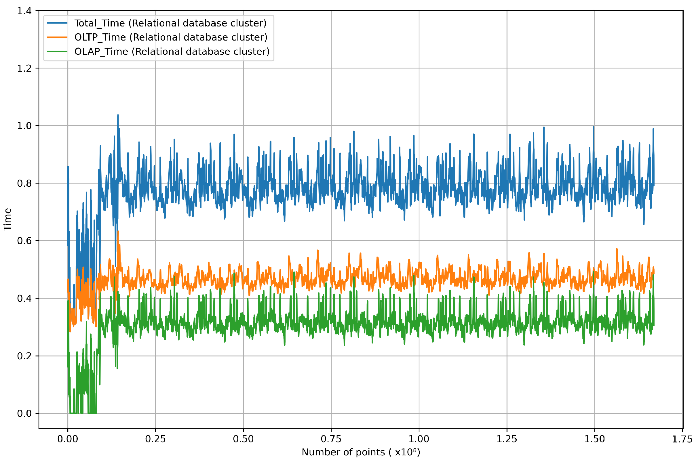Click the 1.25 x-axis tick label
Screen dimensions: 696x462
tap(507, 439)
